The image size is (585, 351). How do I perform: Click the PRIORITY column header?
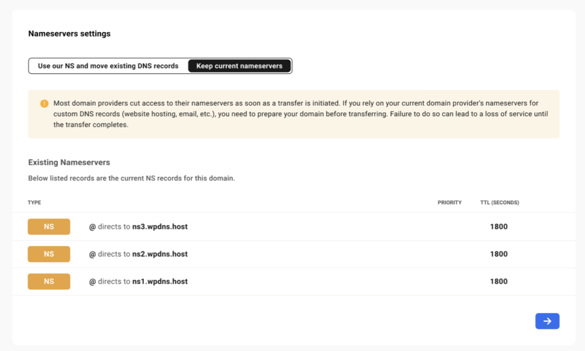pyautogui.click(x=450, y=202)
